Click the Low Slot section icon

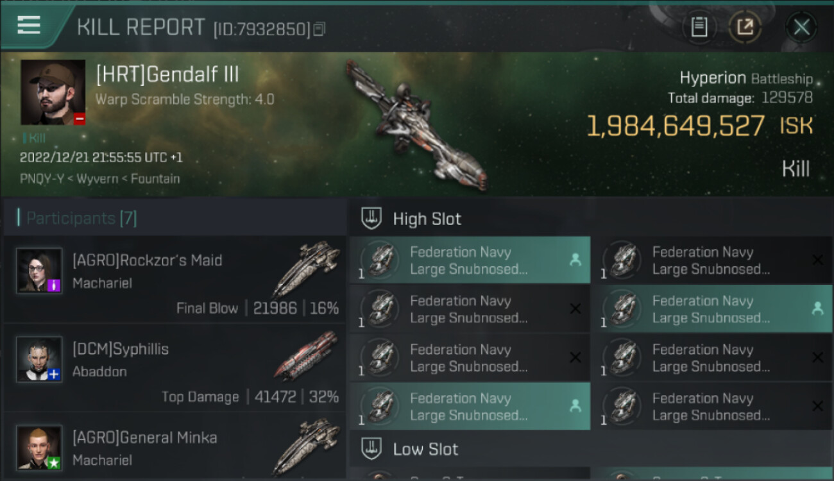click(371, 449)
